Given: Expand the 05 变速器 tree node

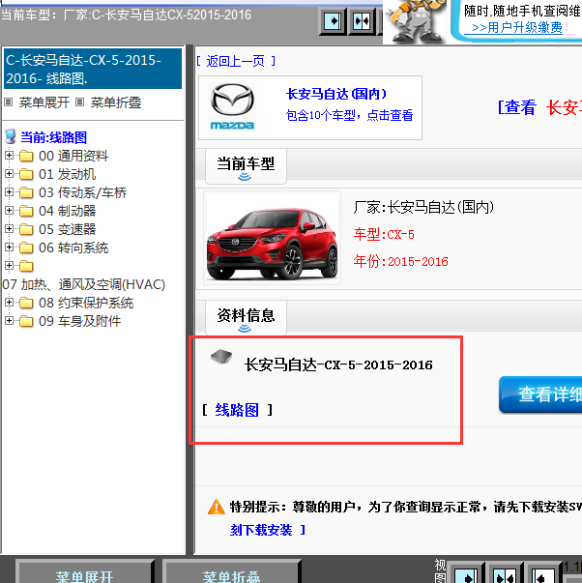Looking at the screenshot, I should (9, 229).
